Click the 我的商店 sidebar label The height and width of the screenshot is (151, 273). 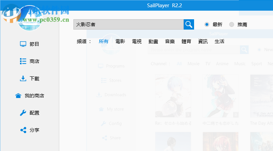pyautogui.click(x=34, y=96)
